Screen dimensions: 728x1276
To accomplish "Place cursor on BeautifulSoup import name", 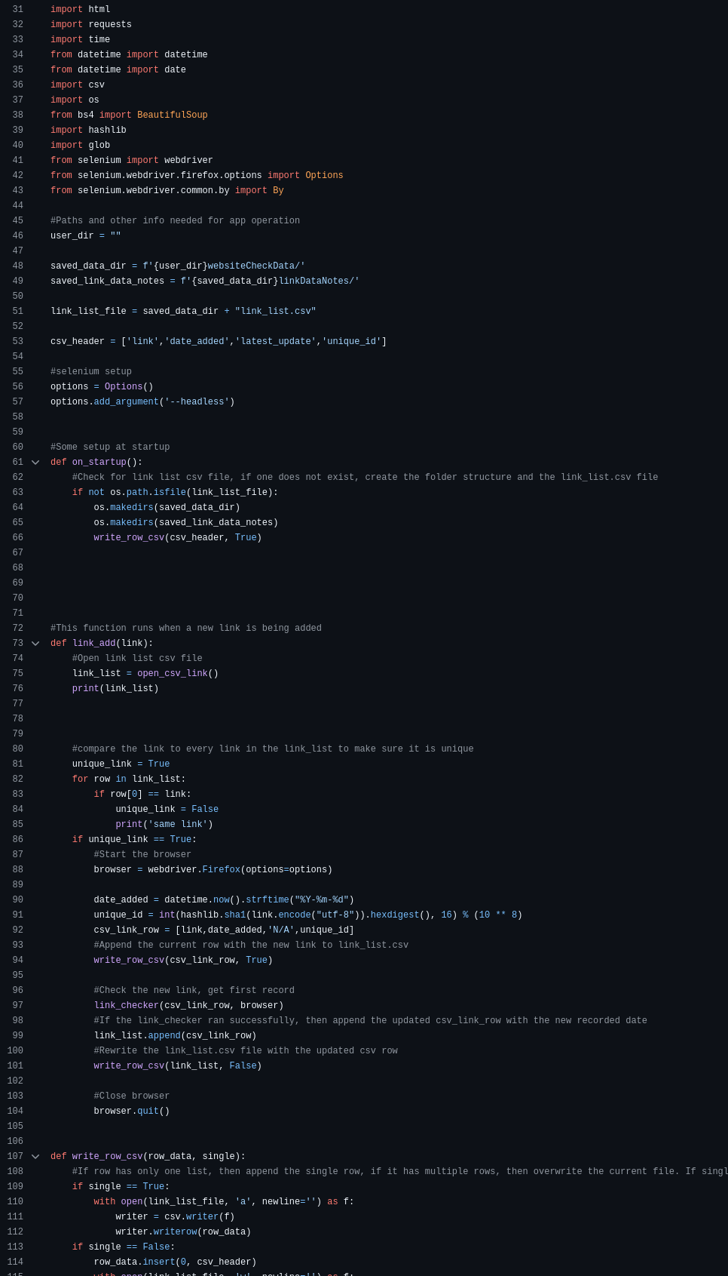I will [172, 115].
